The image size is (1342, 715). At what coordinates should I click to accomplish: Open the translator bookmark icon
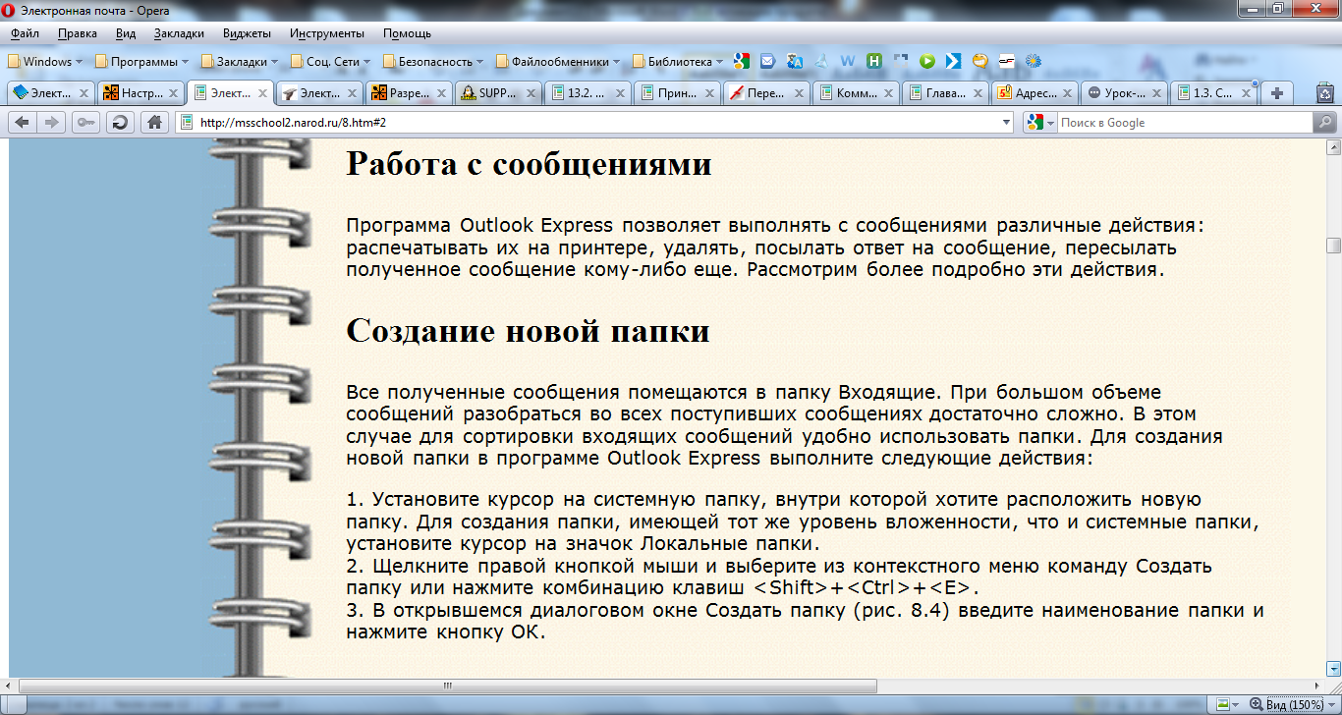[x=795, y=61]
